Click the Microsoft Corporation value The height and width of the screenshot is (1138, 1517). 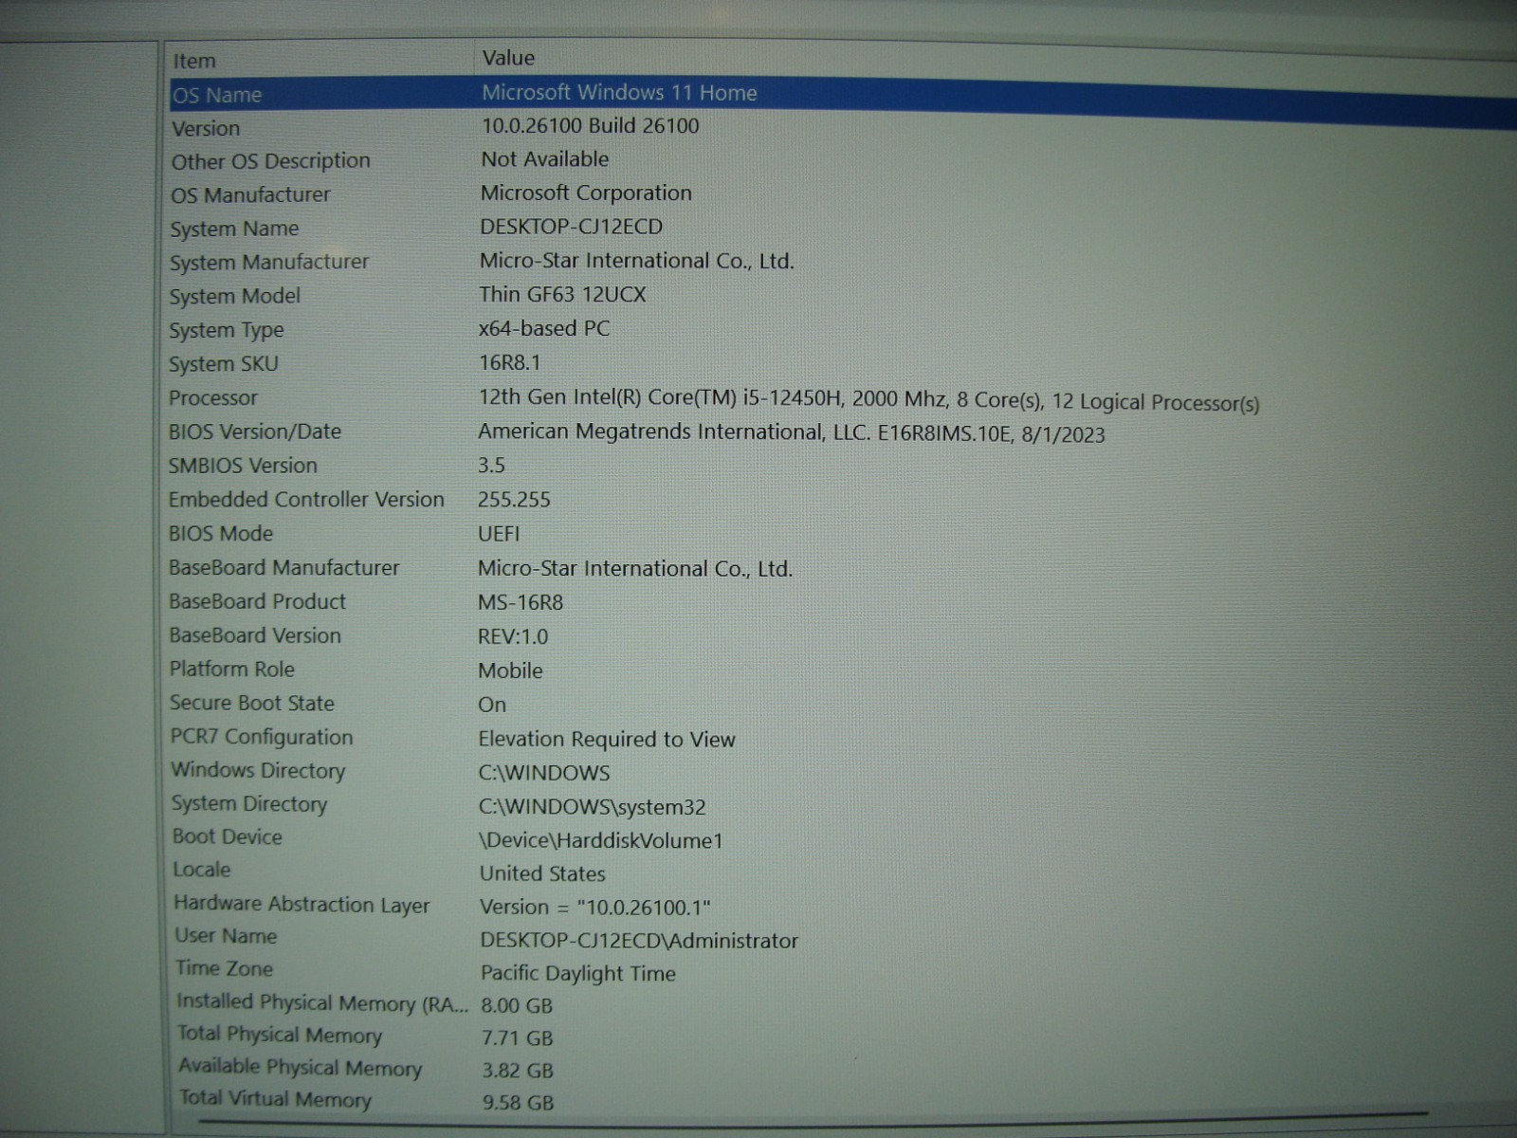[x=586, y=193]
